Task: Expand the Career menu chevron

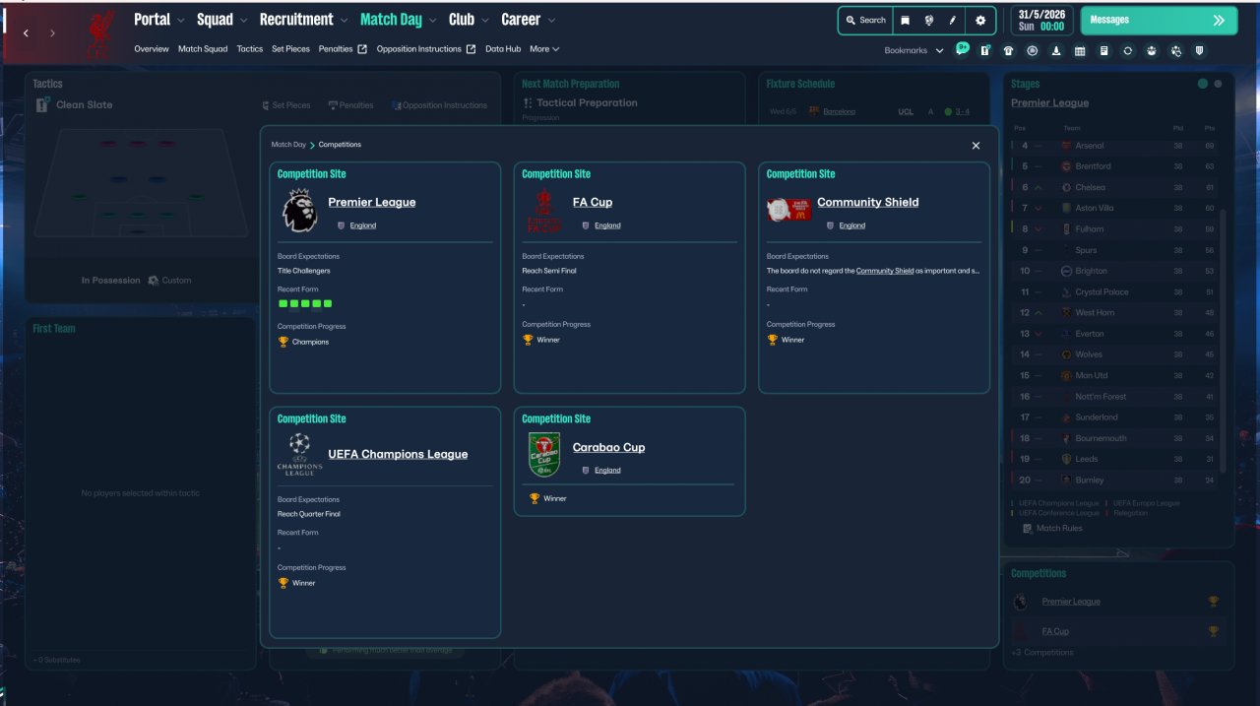Action: [x=551, y=21]
